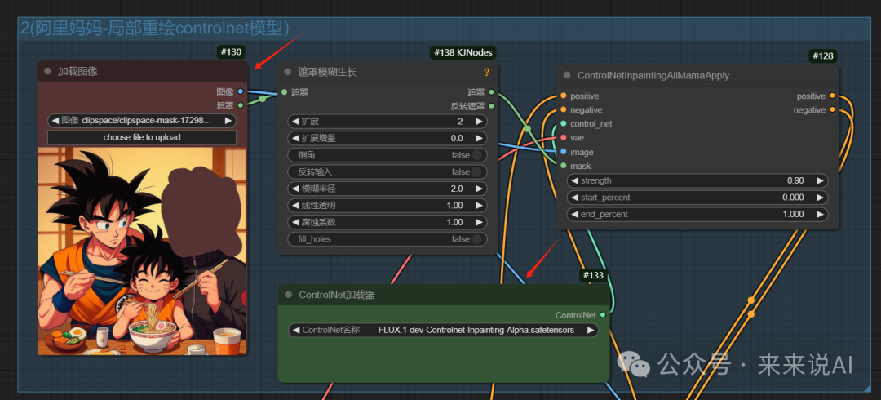881x400 pixels.
Task: Click the start_percent 0.000 value field
Action: pos(697,198)
